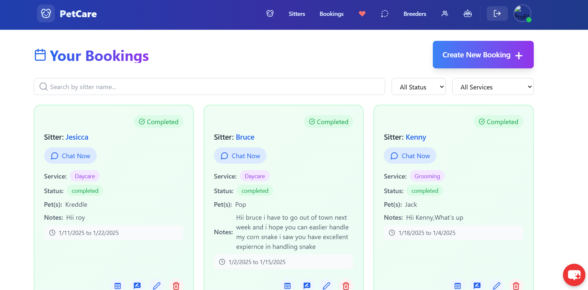
Task: Open the red floating chat assistant button
Action: click(x=574, y=275)
